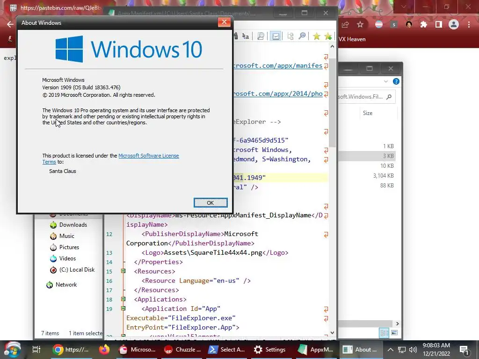Collapse the Resources fold on line 15
Image resolution: width=479 pixels, height=359 pixels.
[123, 271]
